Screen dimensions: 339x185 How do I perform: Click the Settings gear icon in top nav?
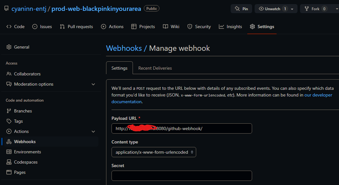point(252,27)
